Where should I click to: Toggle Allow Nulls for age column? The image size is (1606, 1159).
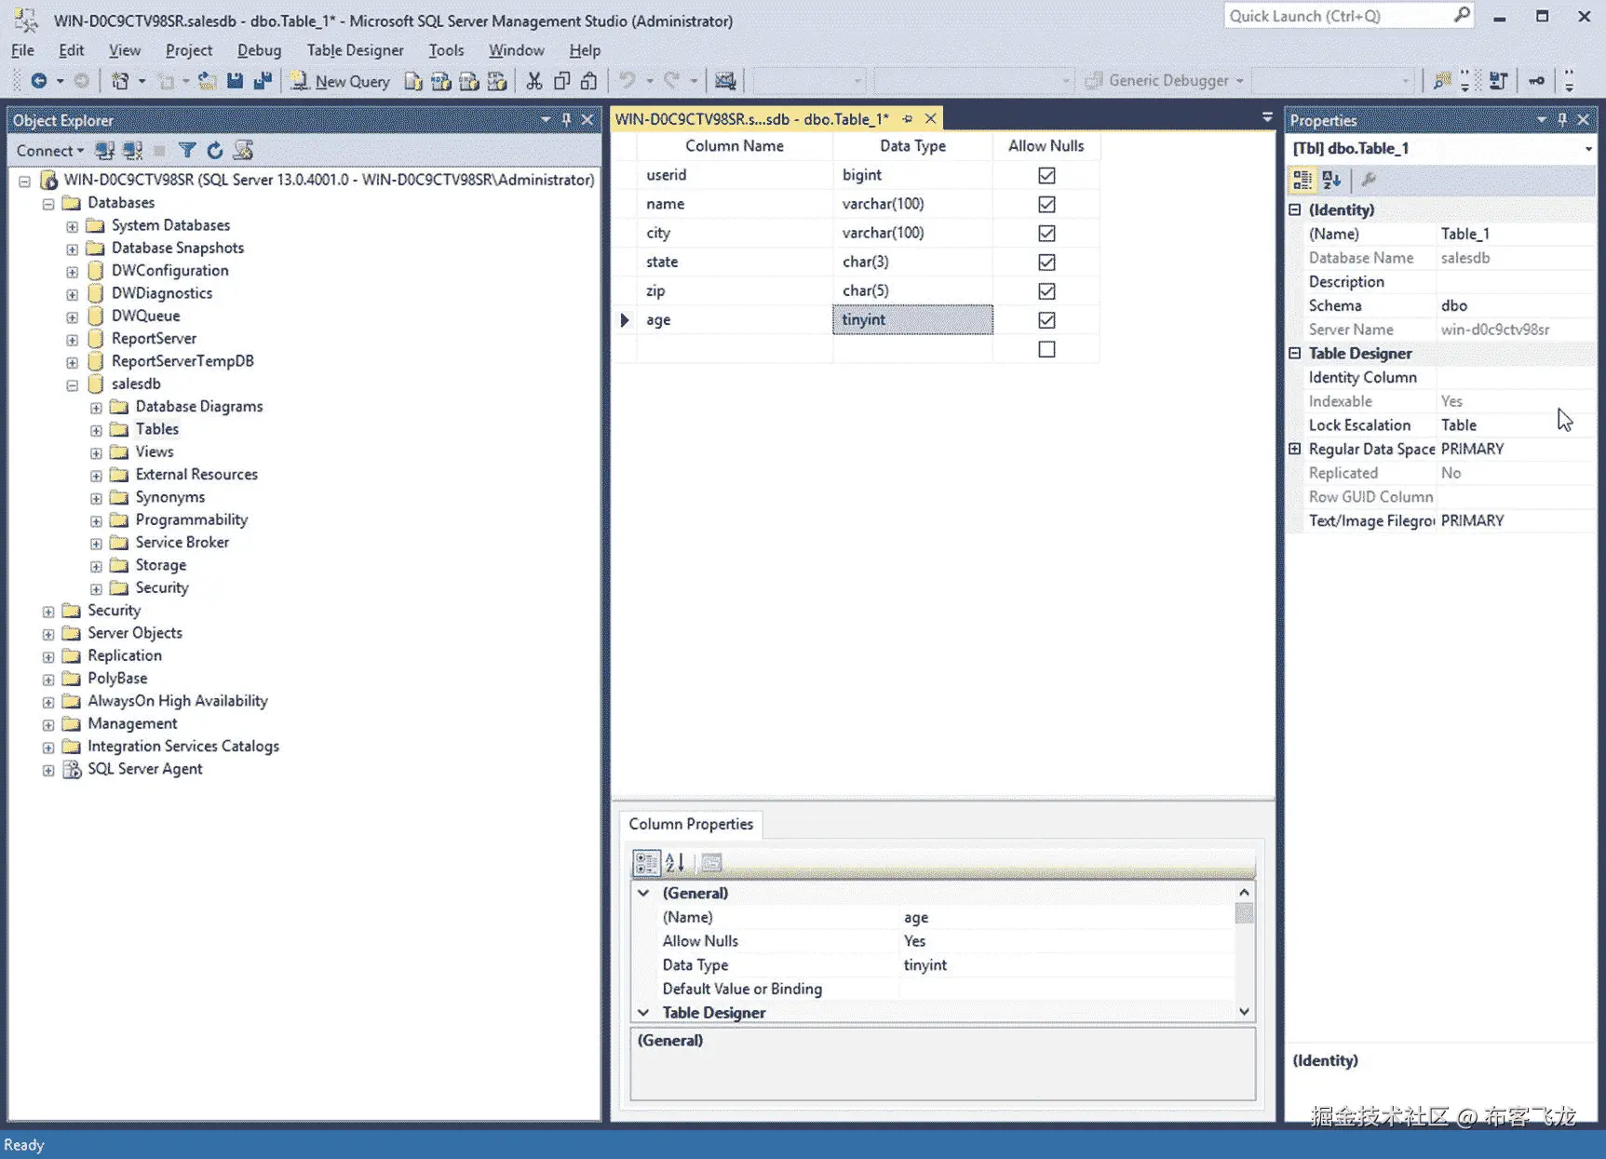1046,320
